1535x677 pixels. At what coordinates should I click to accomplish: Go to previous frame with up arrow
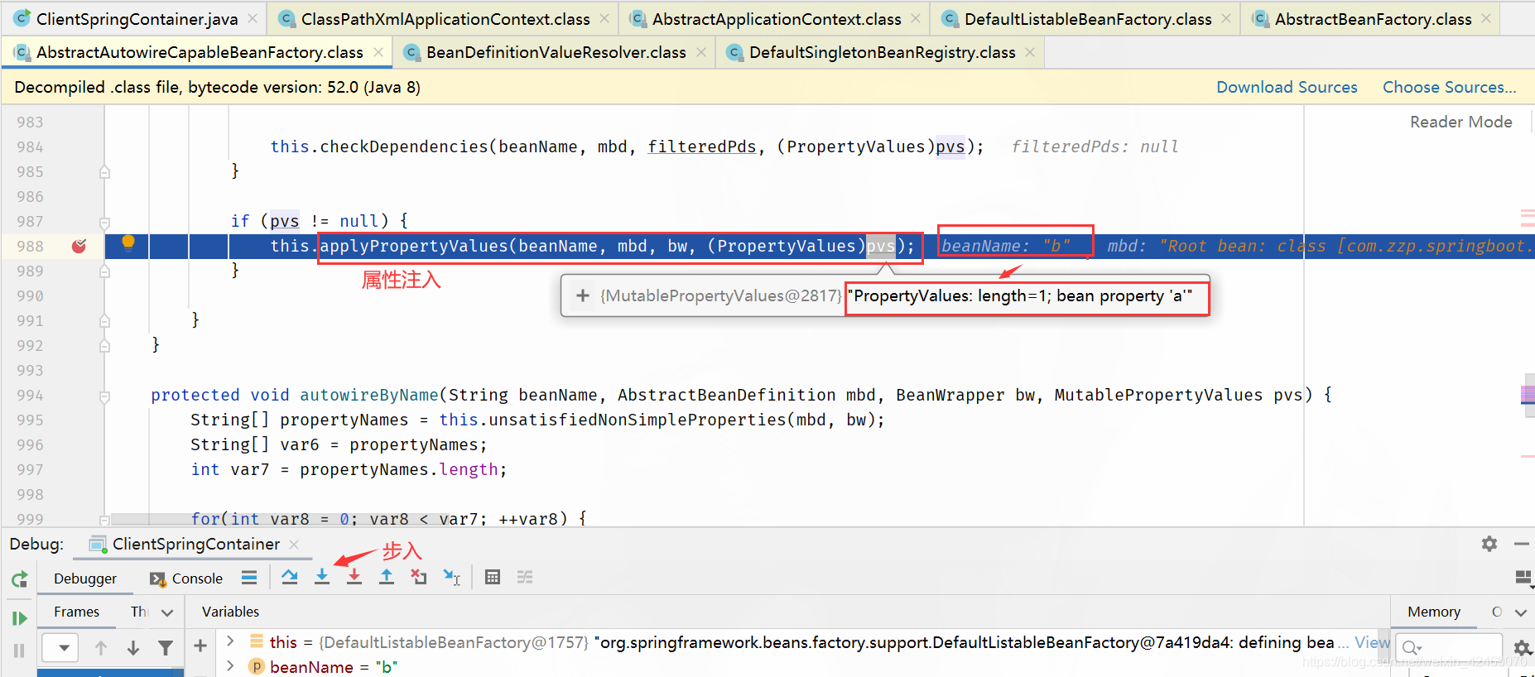(x=101, y=648)
